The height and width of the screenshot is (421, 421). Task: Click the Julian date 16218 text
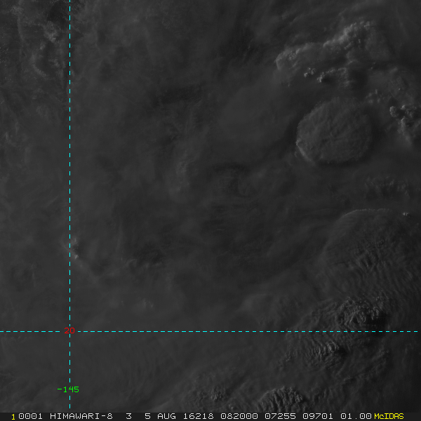click(198, 416)
